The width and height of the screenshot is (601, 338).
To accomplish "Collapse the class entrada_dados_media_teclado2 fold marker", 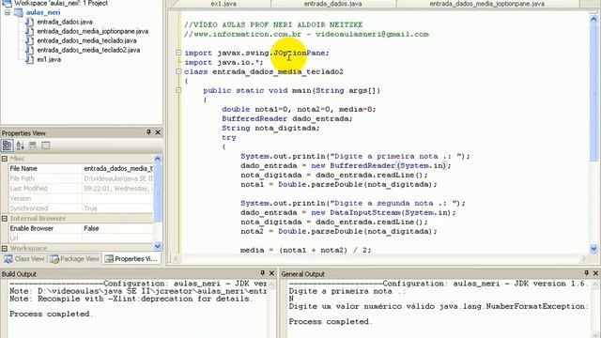I will (x=178, y=71).
